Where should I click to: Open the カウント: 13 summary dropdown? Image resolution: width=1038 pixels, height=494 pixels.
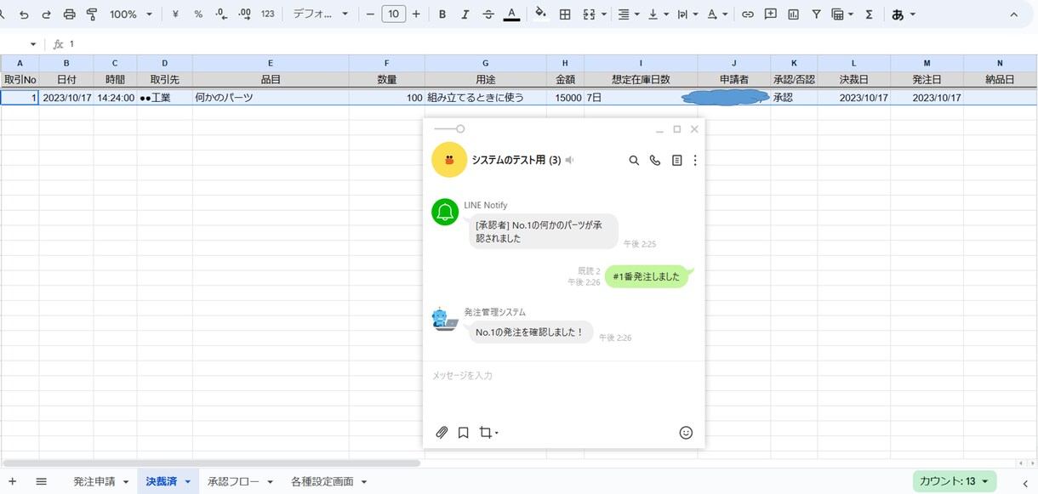point(954,481)
